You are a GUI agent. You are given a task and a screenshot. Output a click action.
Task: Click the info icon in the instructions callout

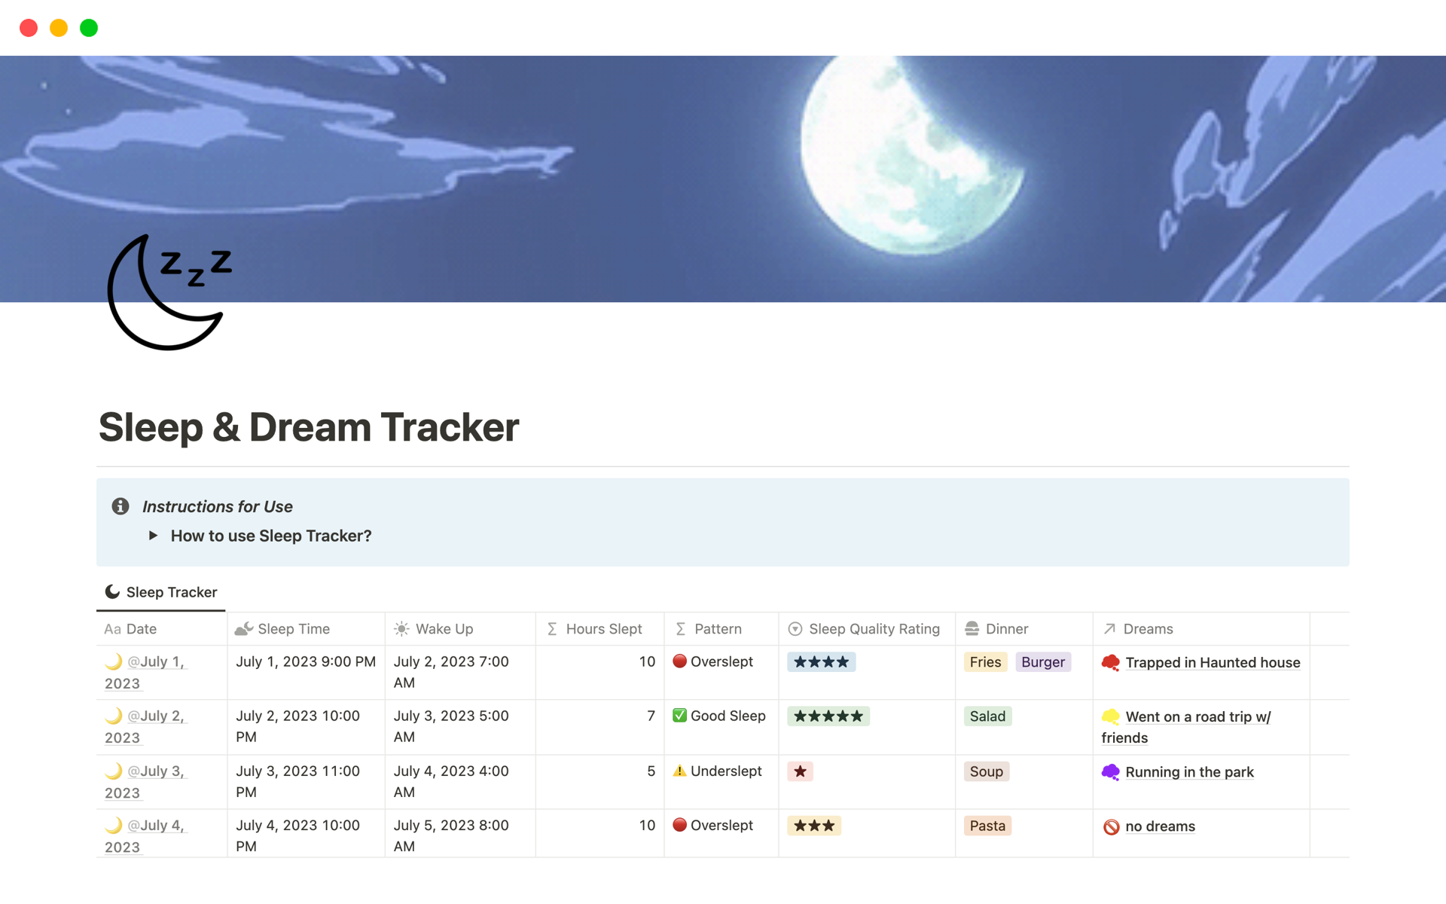(x=120, y=506)
